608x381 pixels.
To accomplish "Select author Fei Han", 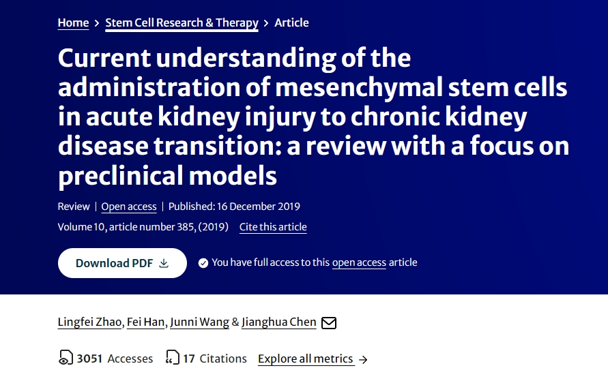I will click(x=145, y=322).
